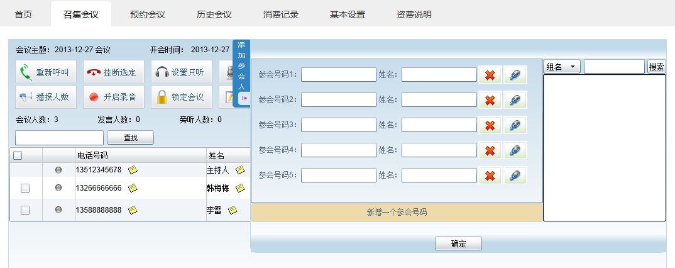The width and height of the screenshot is (675, 268).
Task: Tick the select-all checkbox in table header
Action: coord(18,155)
